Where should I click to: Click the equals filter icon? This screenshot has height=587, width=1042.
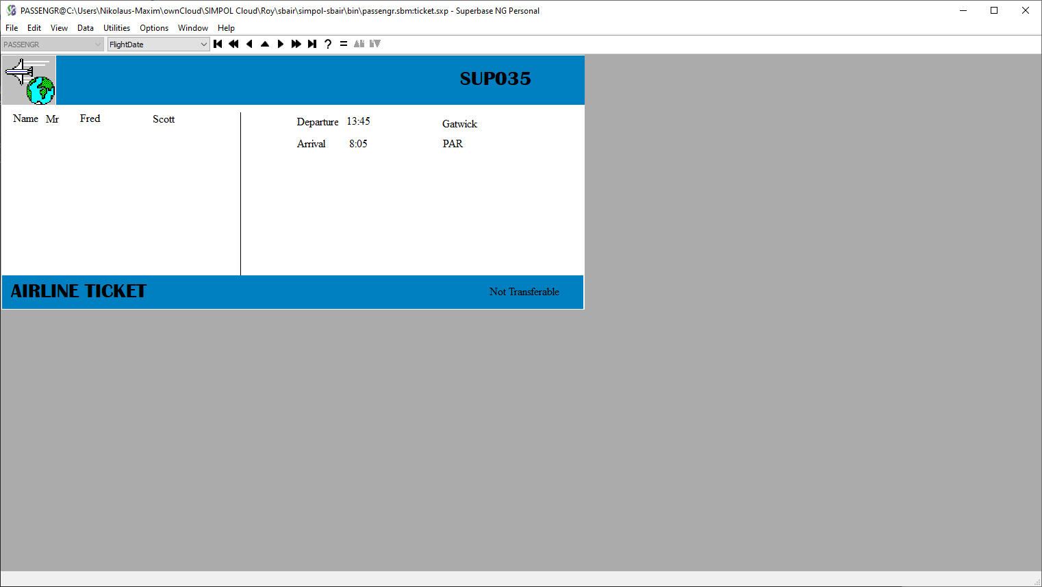tap(343, 43)
